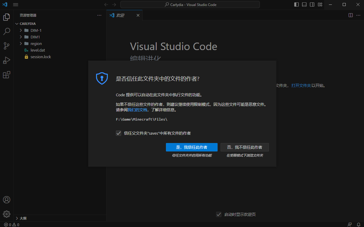Toggle show welcome page on startup checkbox

[x=219, y=214]
